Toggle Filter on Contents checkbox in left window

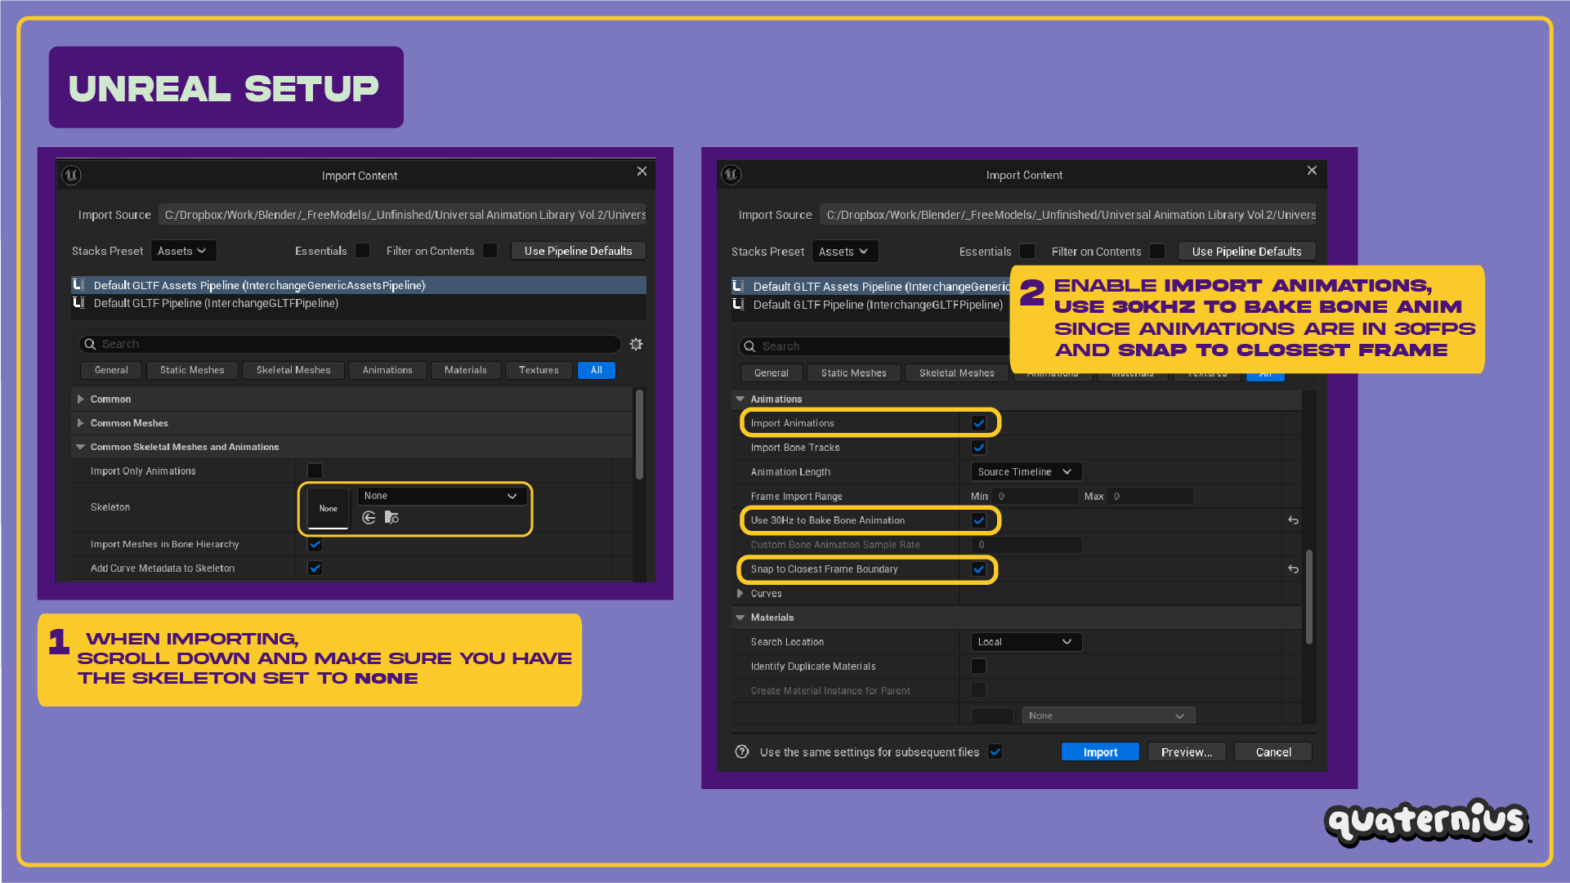coord(490,251)
